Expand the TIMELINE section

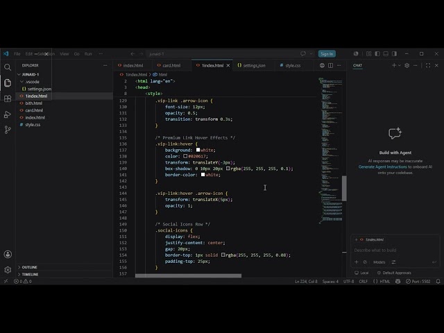pos(30,275)
